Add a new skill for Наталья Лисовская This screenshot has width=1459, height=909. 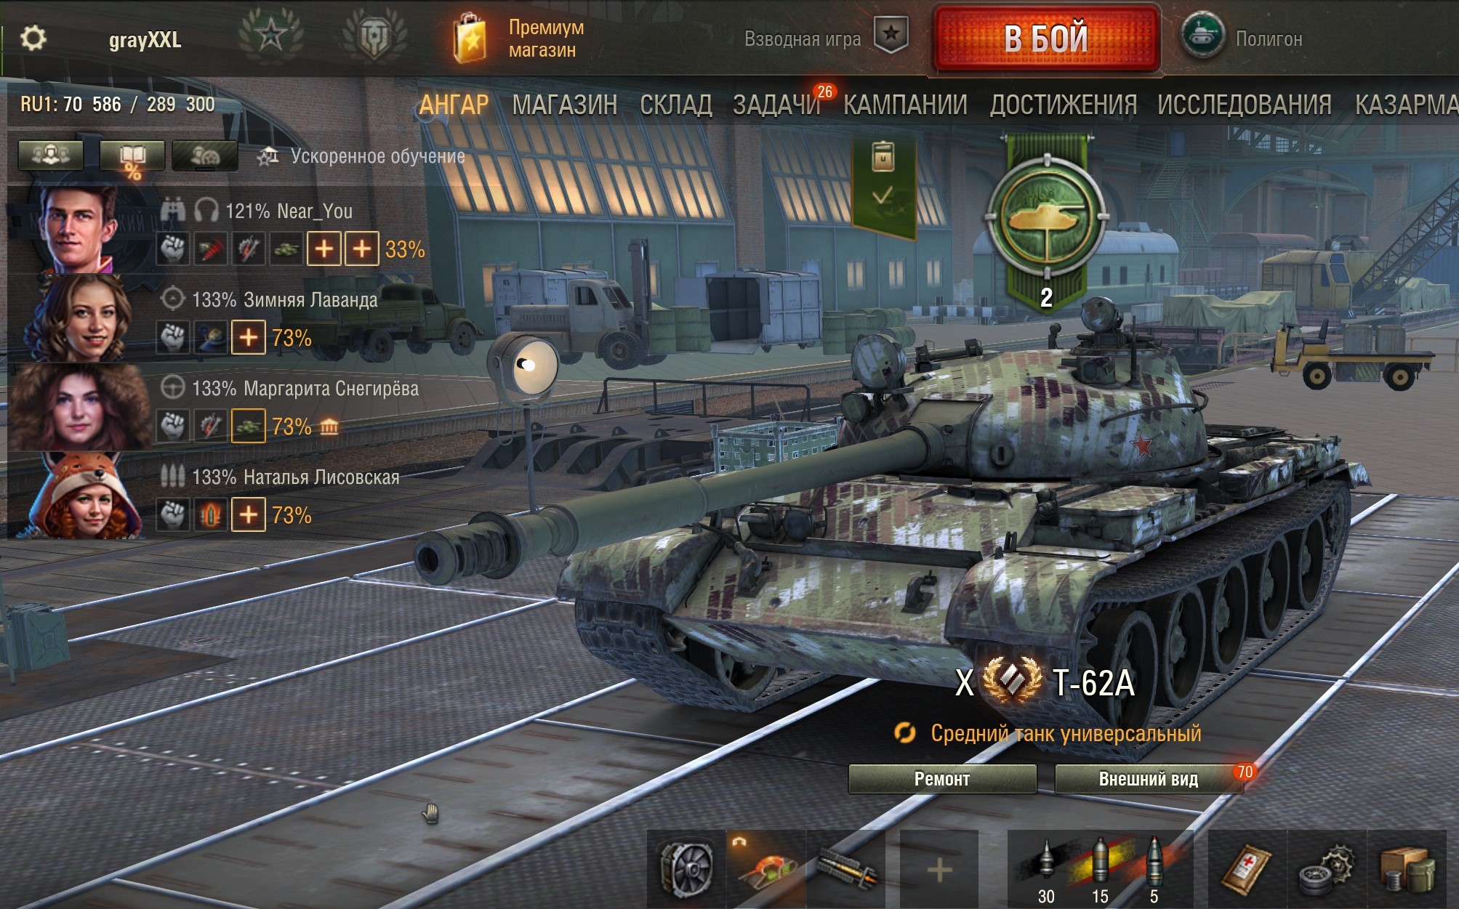click(249, 515)
